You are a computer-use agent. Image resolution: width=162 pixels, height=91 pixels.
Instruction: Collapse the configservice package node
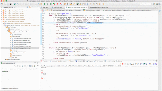(9, 37)
